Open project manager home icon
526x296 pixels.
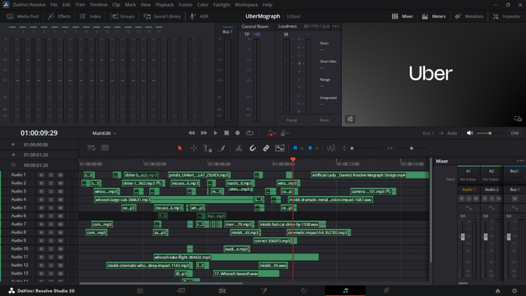(x=498, y=291)
